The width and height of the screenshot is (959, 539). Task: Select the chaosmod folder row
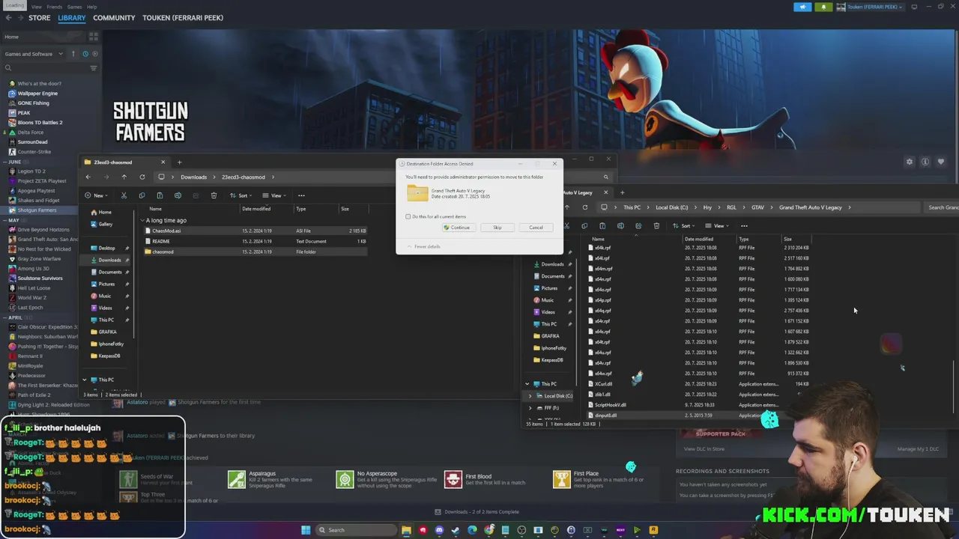click(255, 252)
